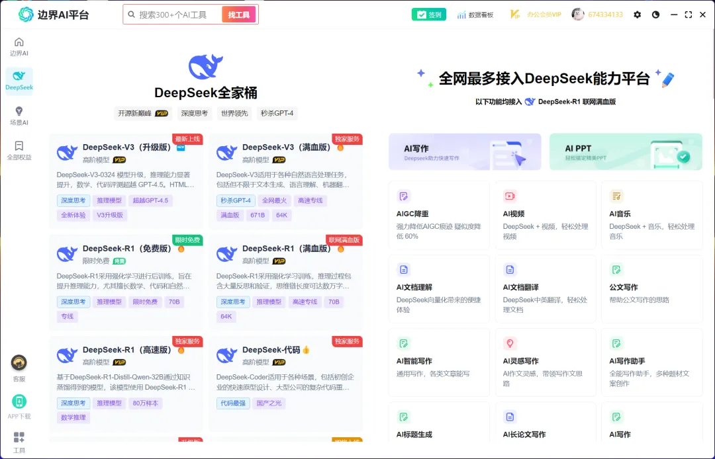Click the 办公会员VIP badge icon
This screenshot has width=715, height=459.
[x=514, y=15]
